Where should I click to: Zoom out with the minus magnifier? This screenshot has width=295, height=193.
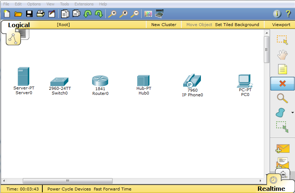pyautogui.click(x=135, y=14)
